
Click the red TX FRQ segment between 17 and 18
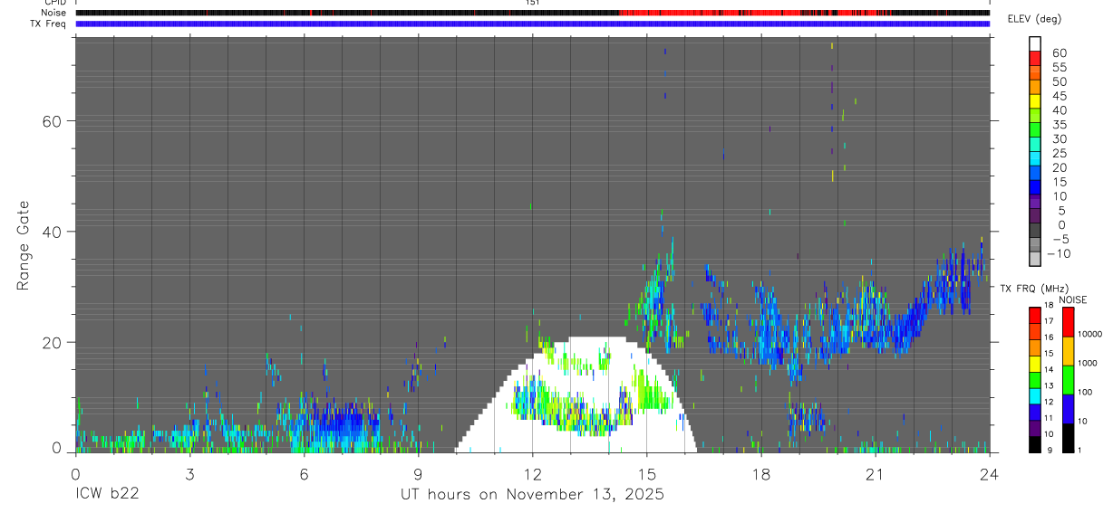[x=1035, y=315]
